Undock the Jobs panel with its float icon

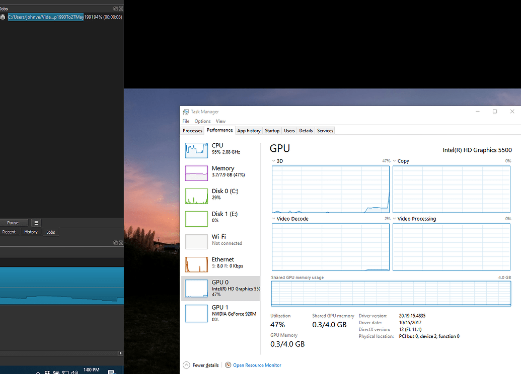[116, 8]
